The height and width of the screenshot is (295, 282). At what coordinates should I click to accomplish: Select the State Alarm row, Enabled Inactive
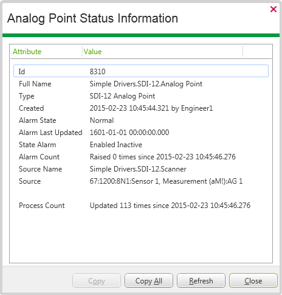pos(141,145)
